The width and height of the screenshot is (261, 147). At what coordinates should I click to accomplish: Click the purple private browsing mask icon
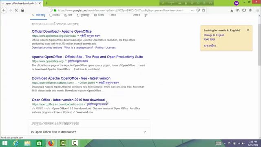[237, 3]
